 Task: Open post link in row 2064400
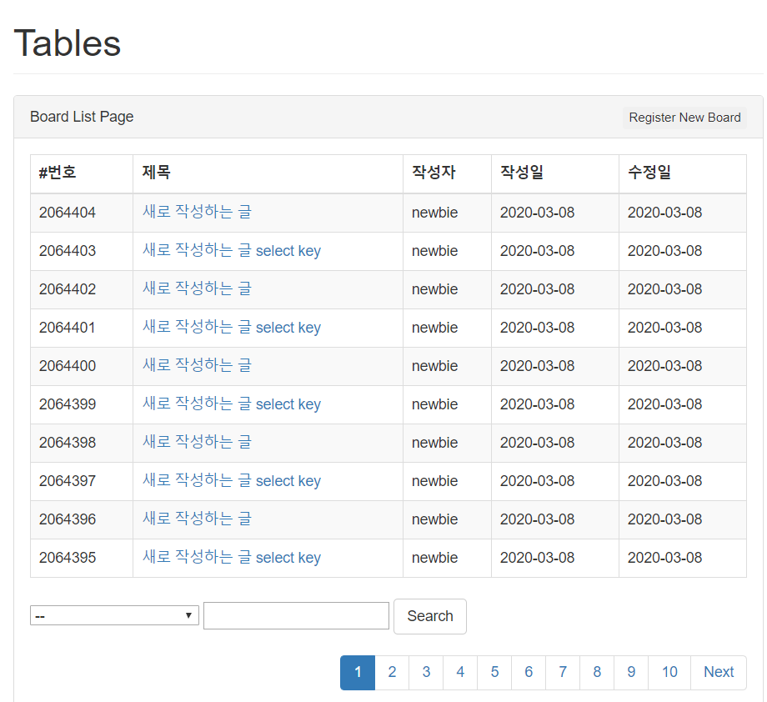pyautogui.click(x=197, y=365)
